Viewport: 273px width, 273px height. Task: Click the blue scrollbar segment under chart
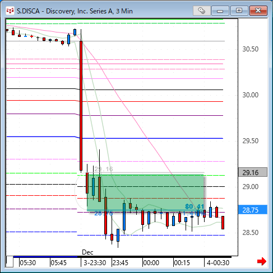click(x=45, y=257)
